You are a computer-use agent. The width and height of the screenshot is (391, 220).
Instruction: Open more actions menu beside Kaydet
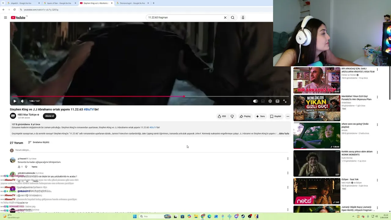[x=288, y=116]
